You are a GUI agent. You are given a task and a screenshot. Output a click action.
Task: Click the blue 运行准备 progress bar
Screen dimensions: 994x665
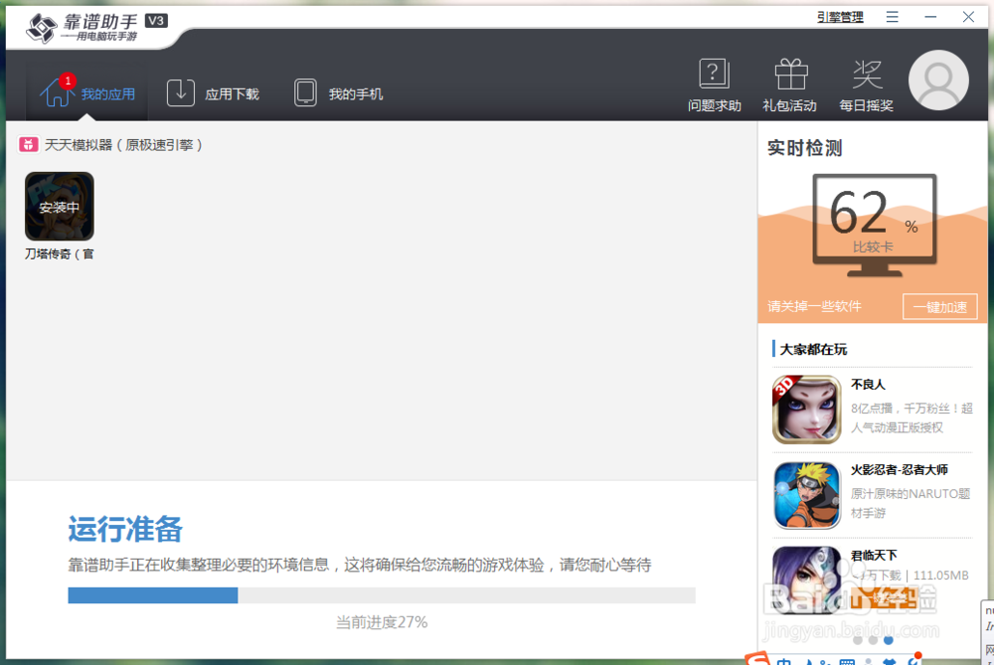(x=382, y=595)
